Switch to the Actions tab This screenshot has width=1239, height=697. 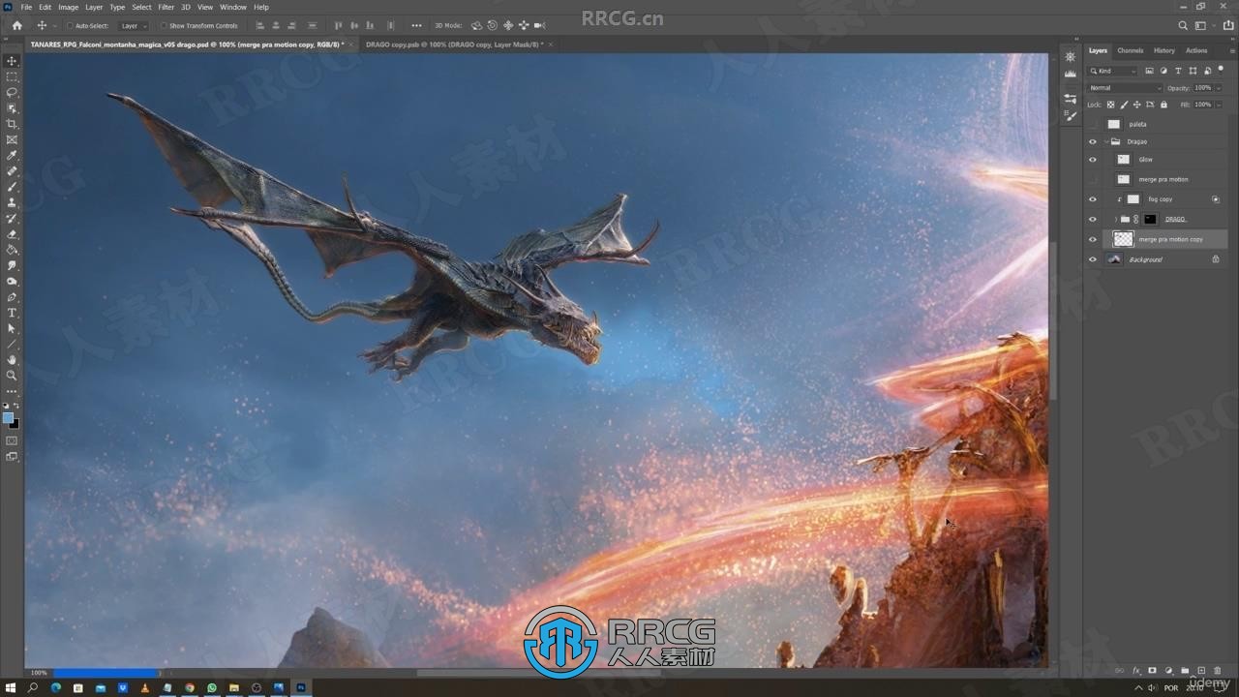[x=1196, y=50]
